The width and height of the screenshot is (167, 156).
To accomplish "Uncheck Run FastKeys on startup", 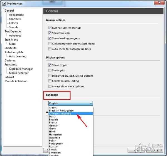I will (50, 28).
